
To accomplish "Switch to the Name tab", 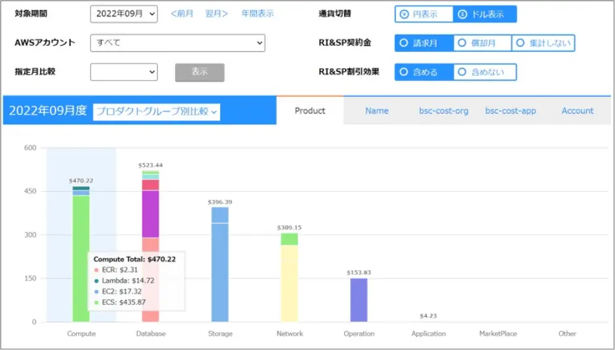I will tap(377, 111).
